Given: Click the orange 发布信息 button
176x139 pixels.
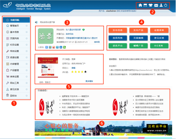Looking at the screenshot, I should pyautogui.click(x=118, y=30).
